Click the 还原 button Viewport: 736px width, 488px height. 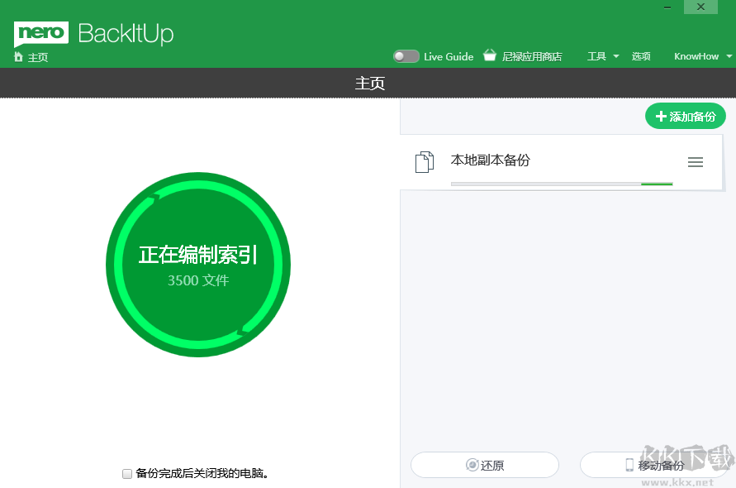(x=485, y=465)
